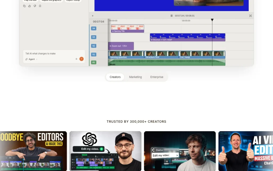Switch to the Creators tab
This screenshot has height=171, width=273.
coord(115,77)
